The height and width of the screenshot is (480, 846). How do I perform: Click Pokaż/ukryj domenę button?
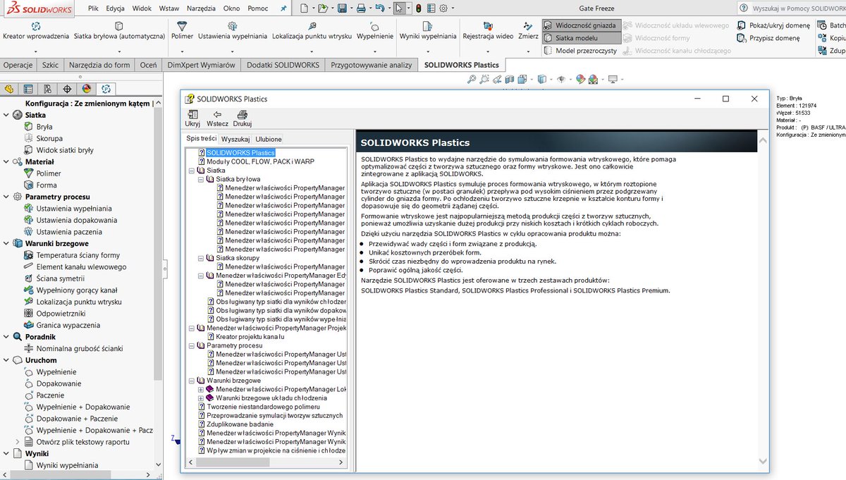pyautogui.click(x=773, y=25)
